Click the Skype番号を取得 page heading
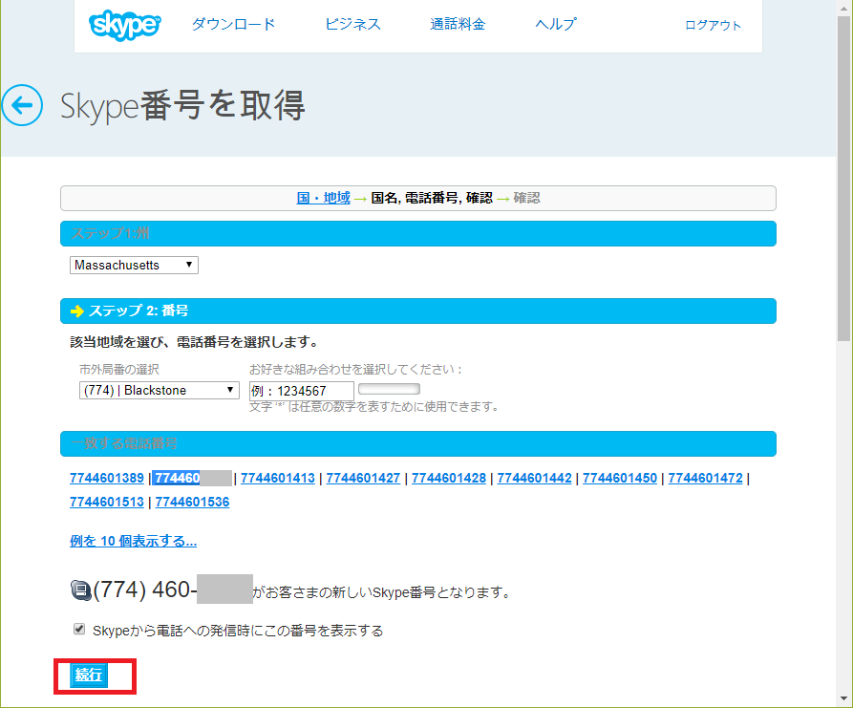This screenshot has height=708, width=853. [182, 105]
